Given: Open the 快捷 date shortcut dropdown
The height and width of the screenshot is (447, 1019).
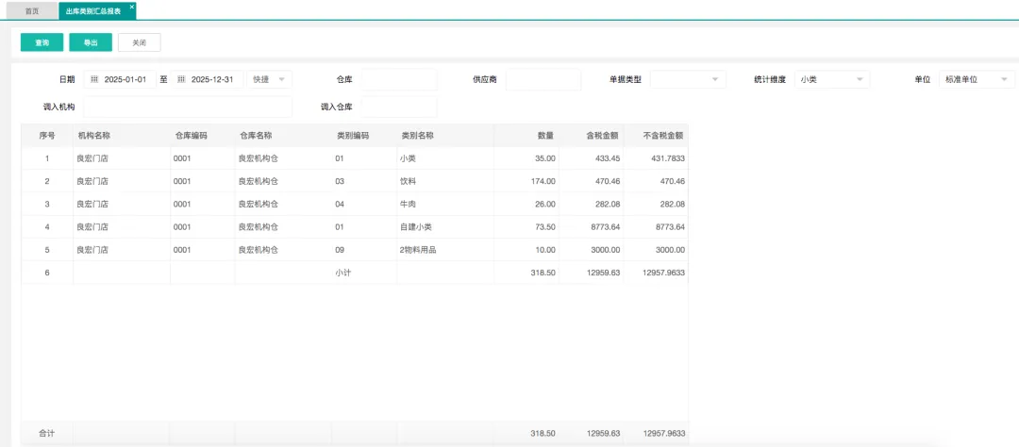Looking at the screenshot, I should (270, 80).
